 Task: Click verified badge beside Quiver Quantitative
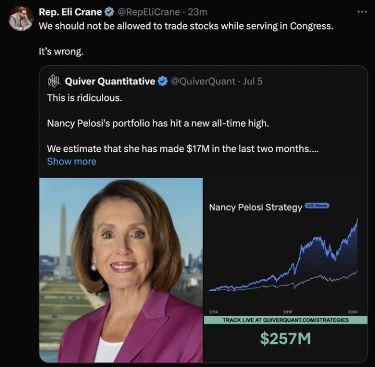(163, 81)
